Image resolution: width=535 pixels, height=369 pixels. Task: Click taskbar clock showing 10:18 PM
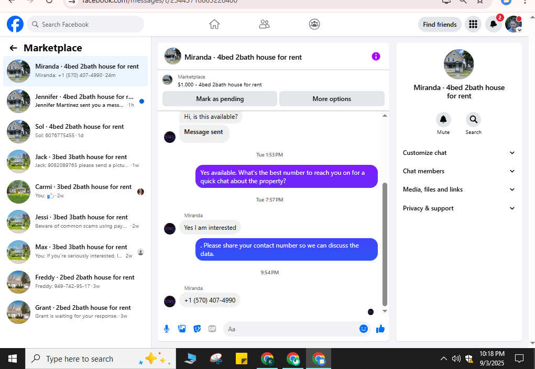coord(492,359)
